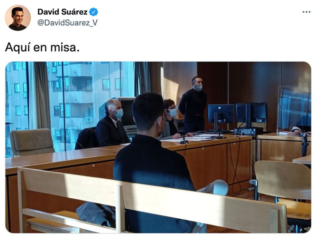316x238 pixels.
Task: Click the plexiglass screen on the right desk
Action: (294, 110)
